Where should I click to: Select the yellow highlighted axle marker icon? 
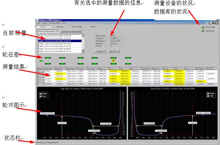tap(113, 60)
